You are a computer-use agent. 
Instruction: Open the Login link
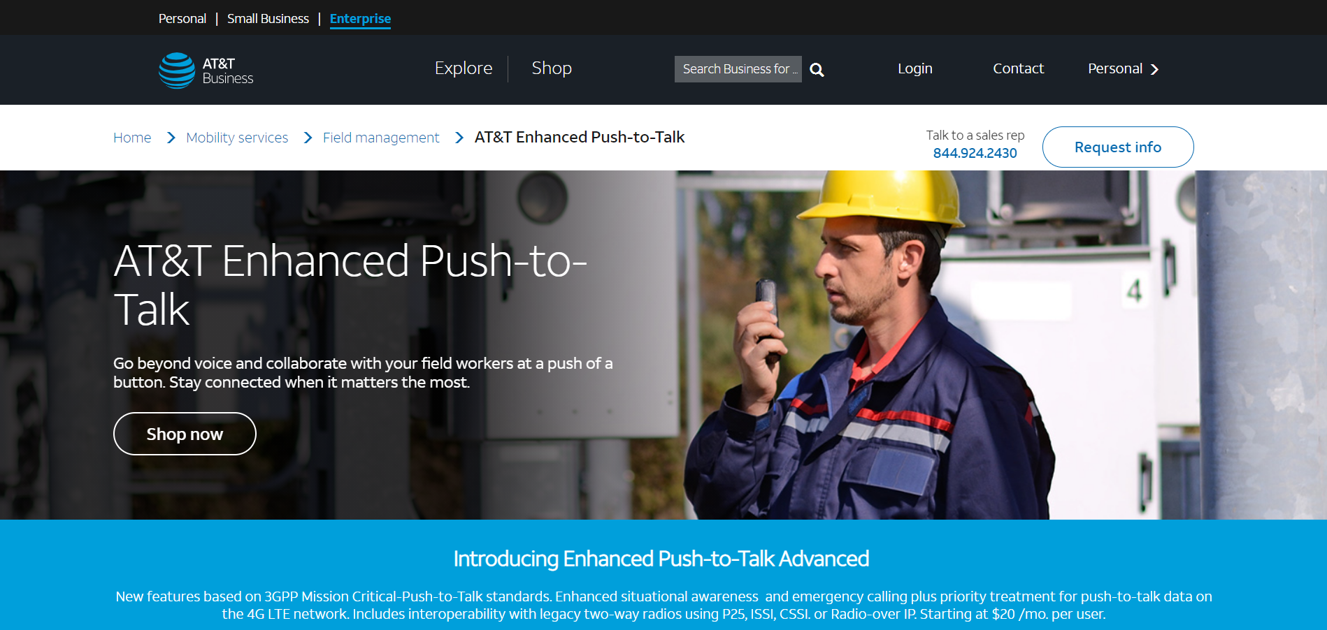[x=915, y=68]
